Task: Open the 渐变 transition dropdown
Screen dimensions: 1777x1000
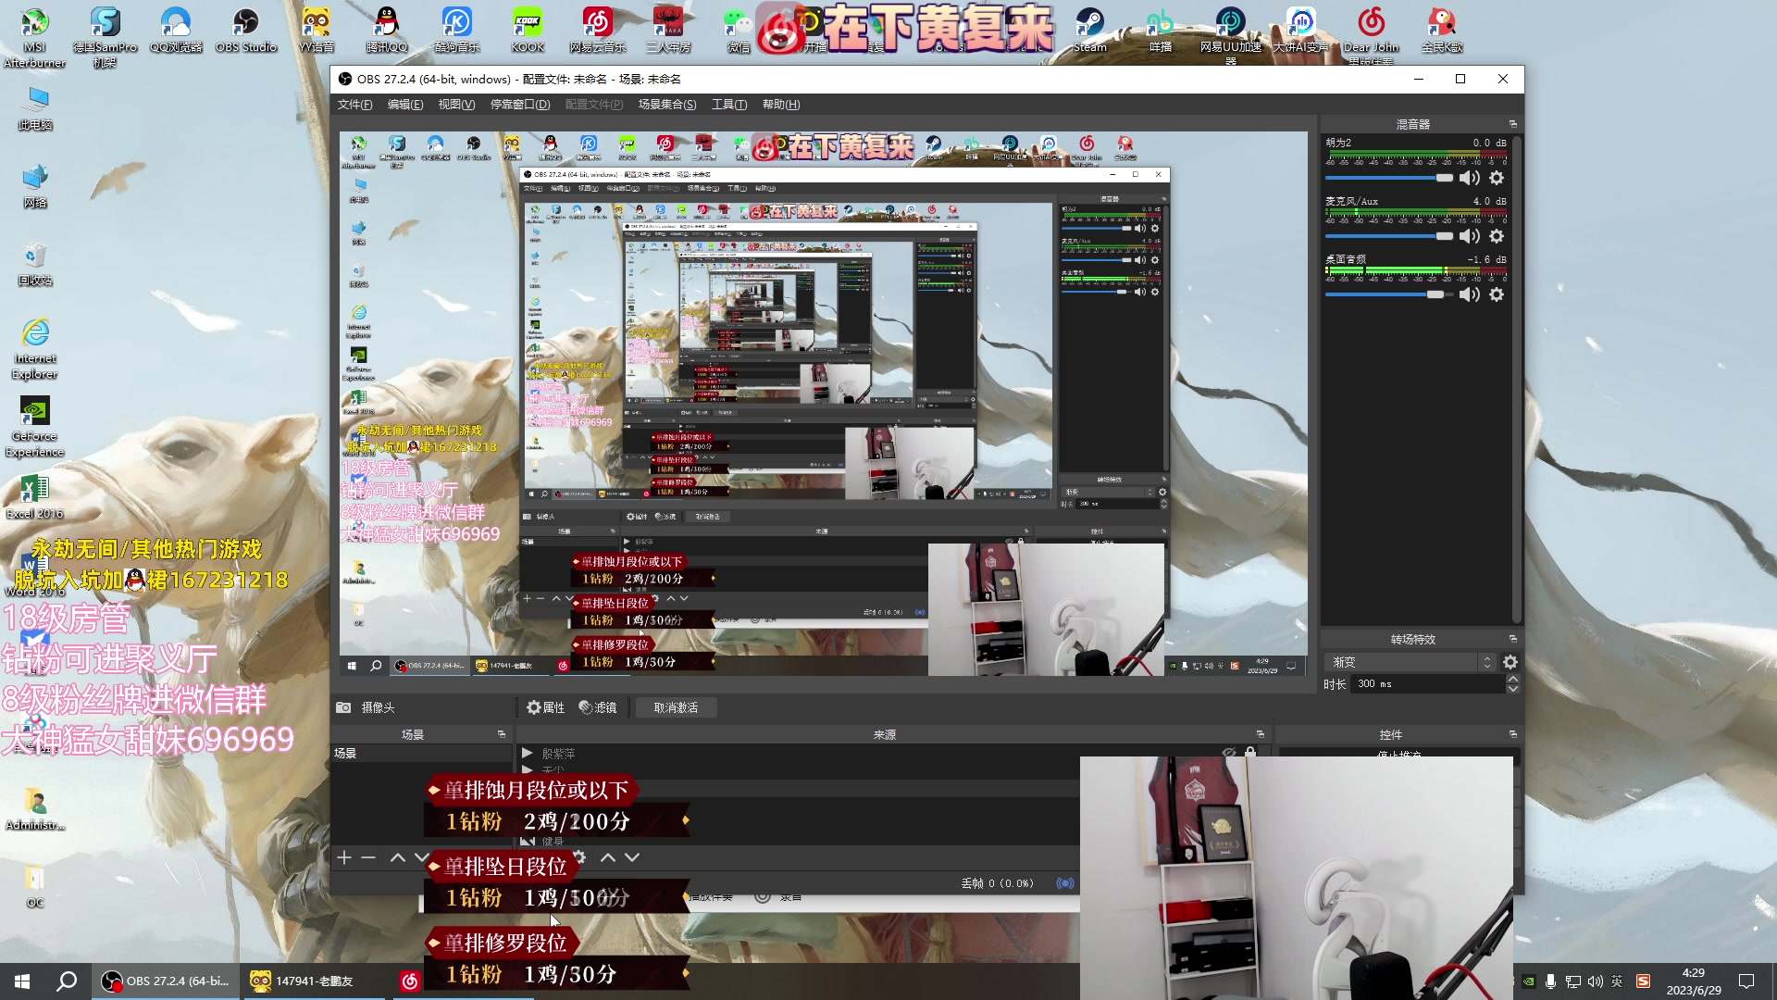Action: [1410, 662]
